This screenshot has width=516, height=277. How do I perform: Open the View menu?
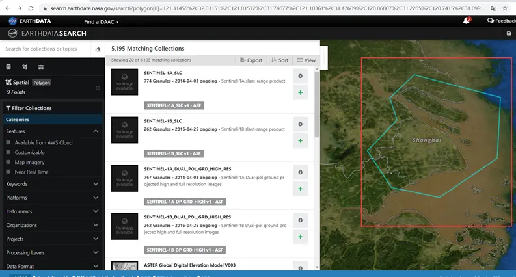[306, 60]
